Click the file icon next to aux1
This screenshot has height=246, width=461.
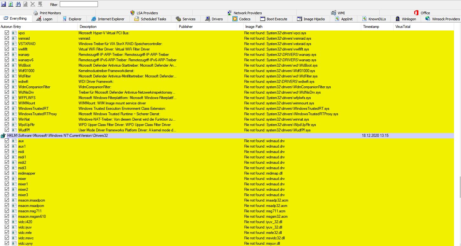tap(14, 146)
